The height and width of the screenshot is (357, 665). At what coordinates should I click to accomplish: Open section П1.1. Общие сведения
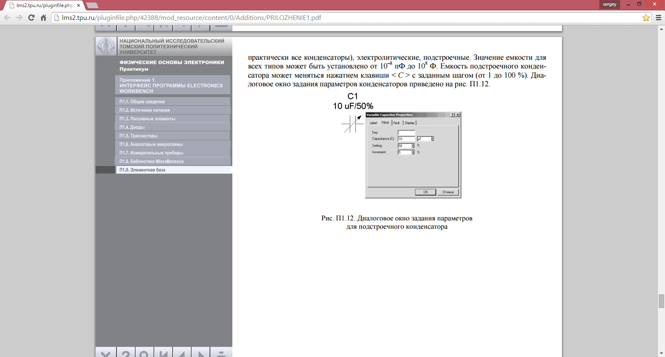tap(172, 101)
